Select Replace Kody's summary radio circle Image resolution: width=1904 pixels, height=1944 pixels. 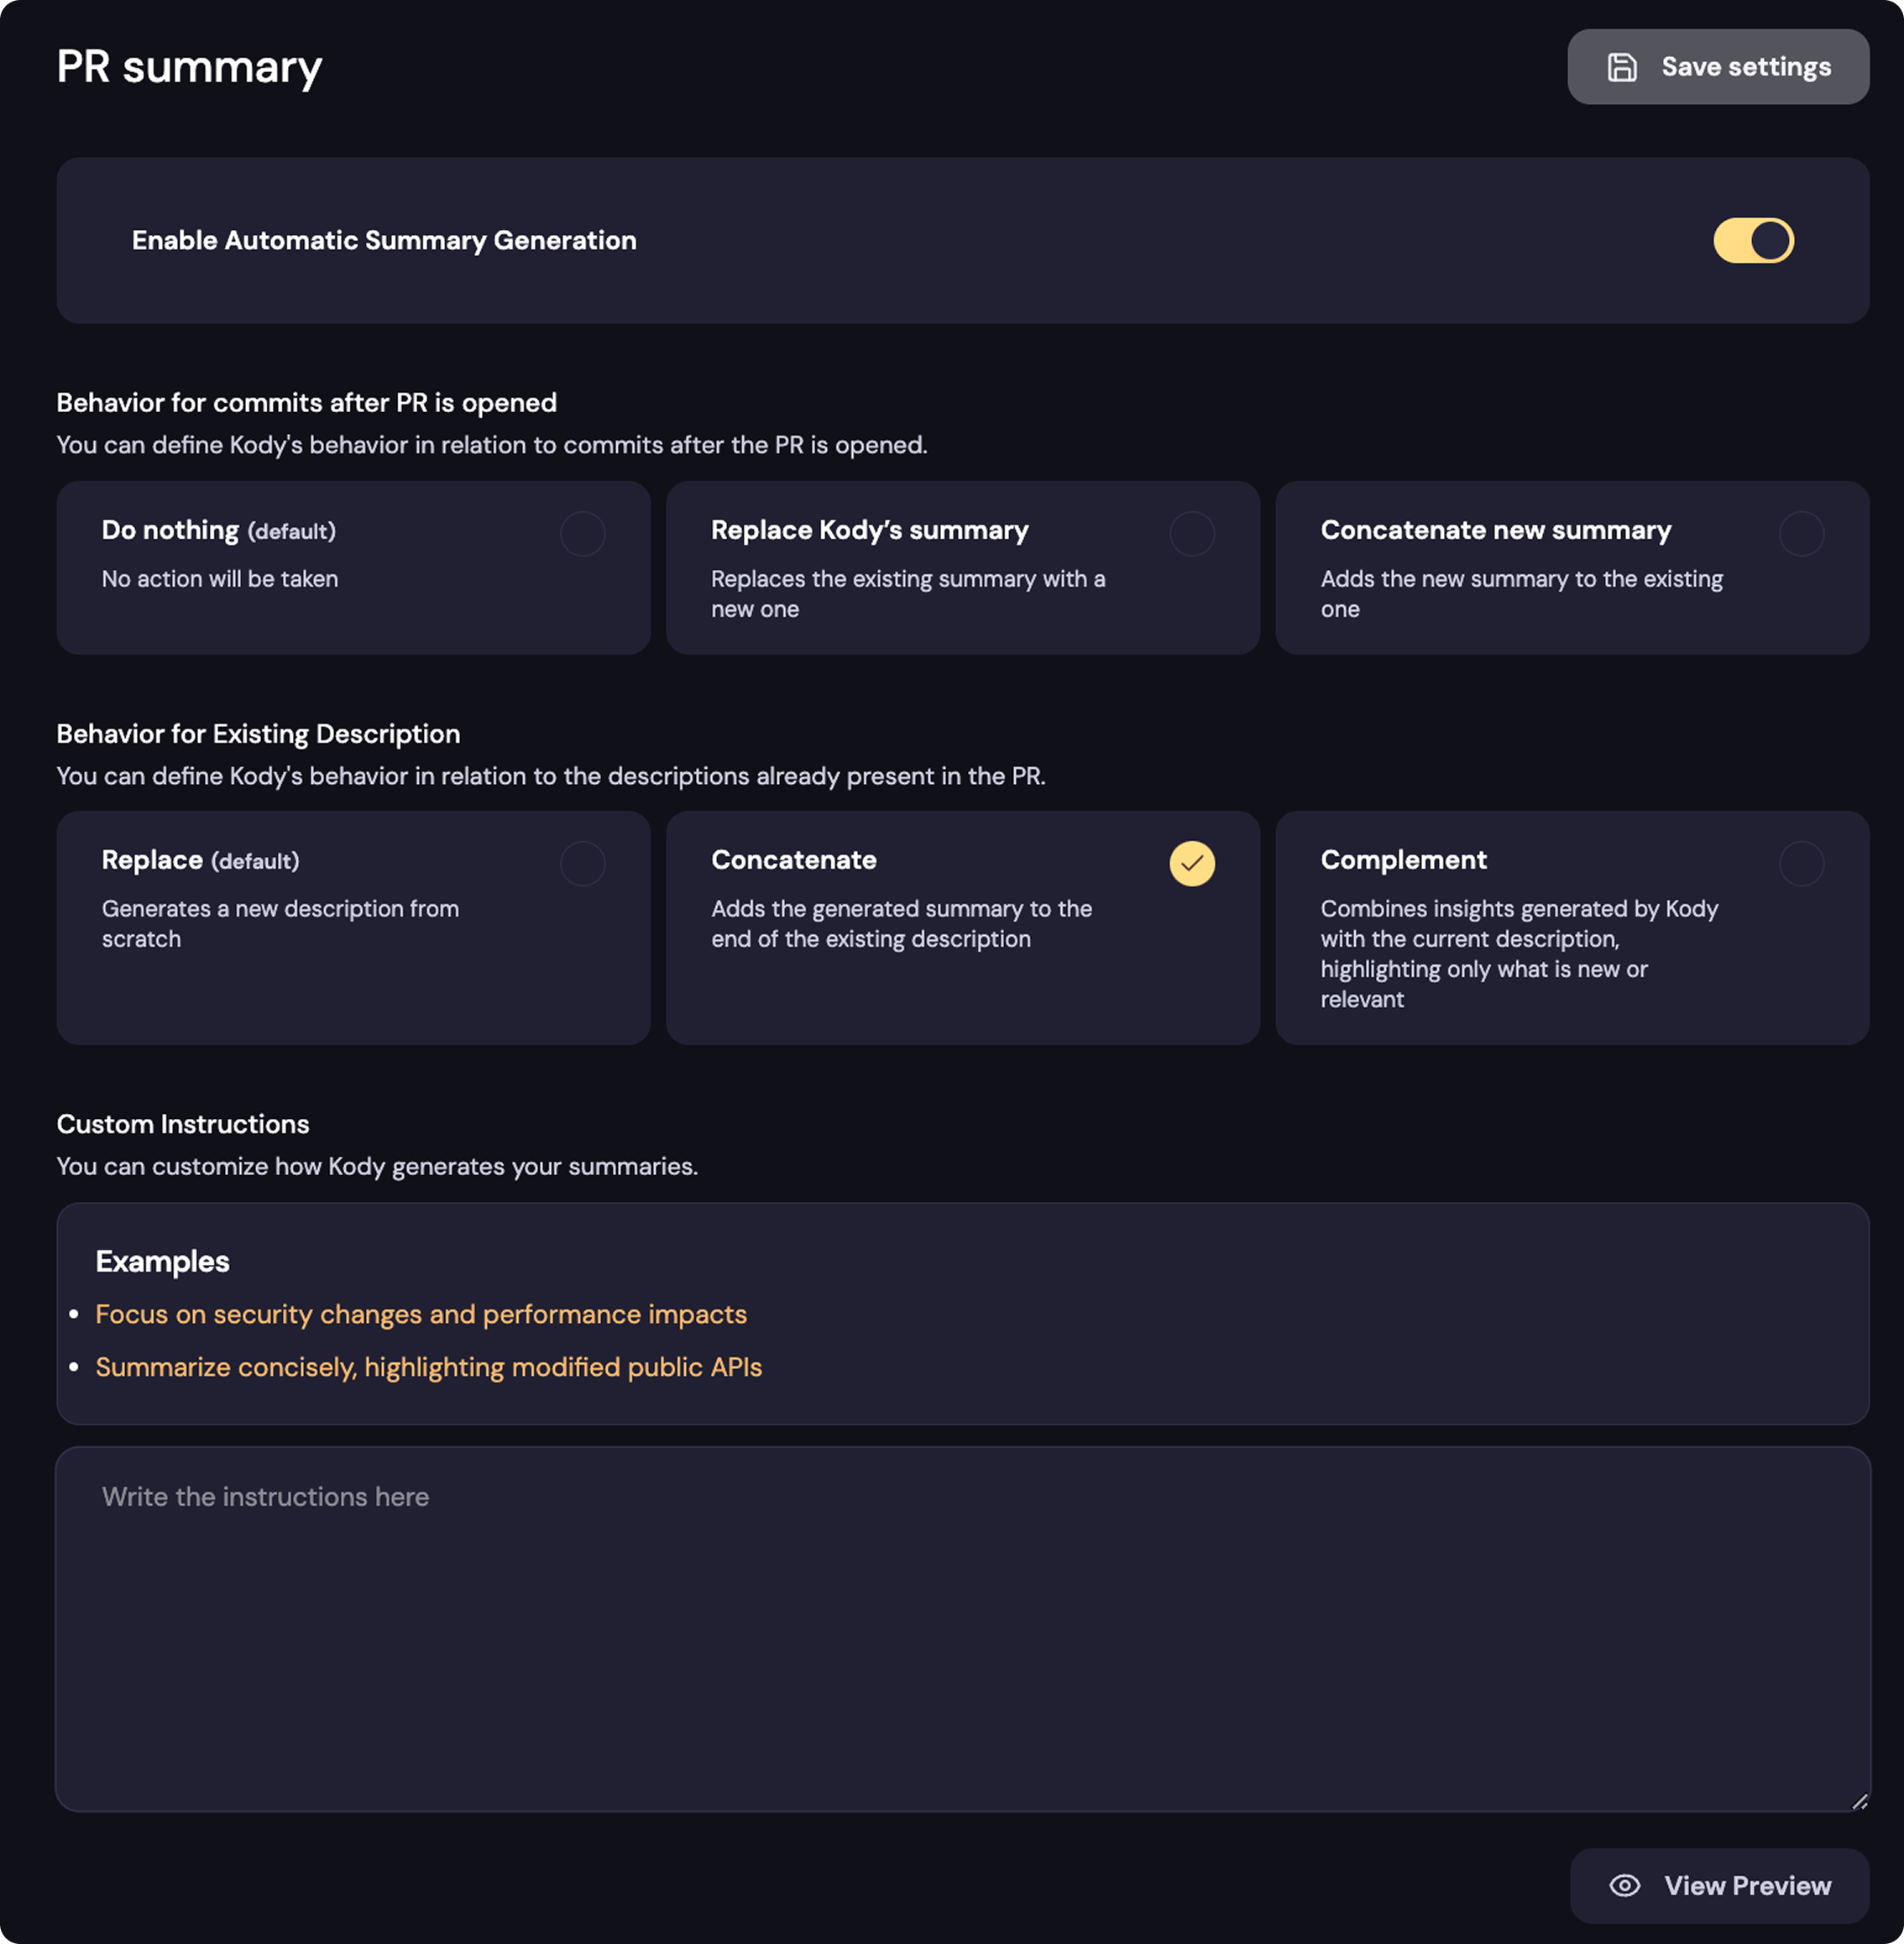[1191, 533]
